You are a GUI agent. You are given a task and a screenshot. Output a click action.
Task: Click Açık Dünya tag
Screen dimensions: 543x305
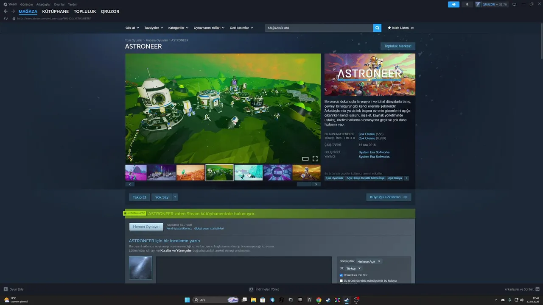point(395,178)
